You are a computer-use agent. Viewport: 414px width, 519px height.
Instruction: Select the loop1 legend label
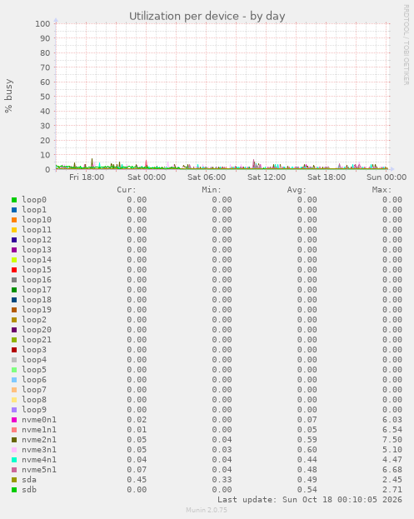[34, 210]
